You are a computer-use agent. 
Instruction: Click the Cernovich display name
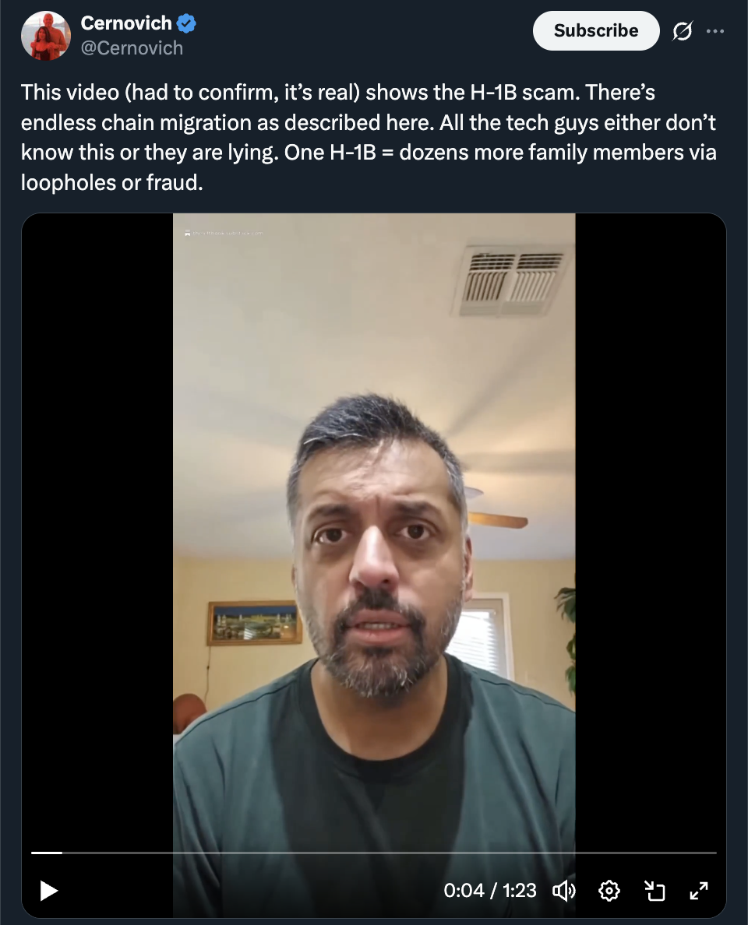click(x=125, y=23)
